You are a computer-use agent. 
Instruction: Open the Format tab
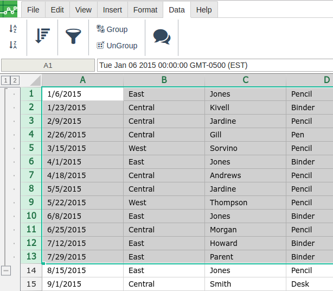click(x=145, y=10)
